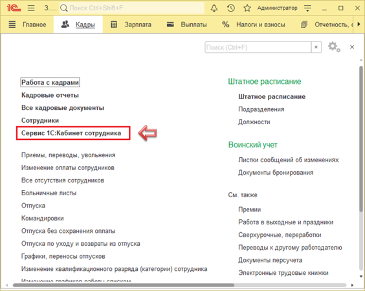The width and height of the screenshot is (365, 291).
Task: Open the Главное section menu
Action: coord(27,25)
